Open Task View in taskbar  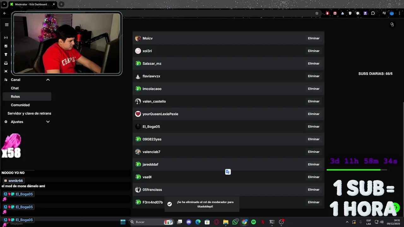180,222
